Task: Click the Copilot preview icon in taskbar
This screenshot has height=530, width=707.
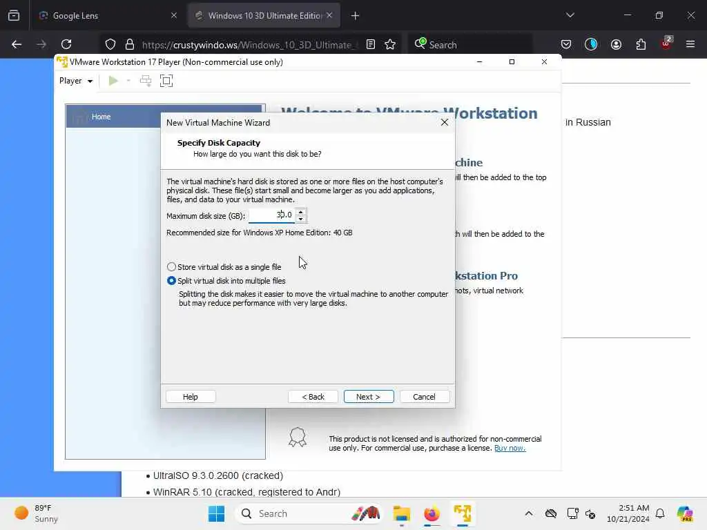Action: (685, 513)
